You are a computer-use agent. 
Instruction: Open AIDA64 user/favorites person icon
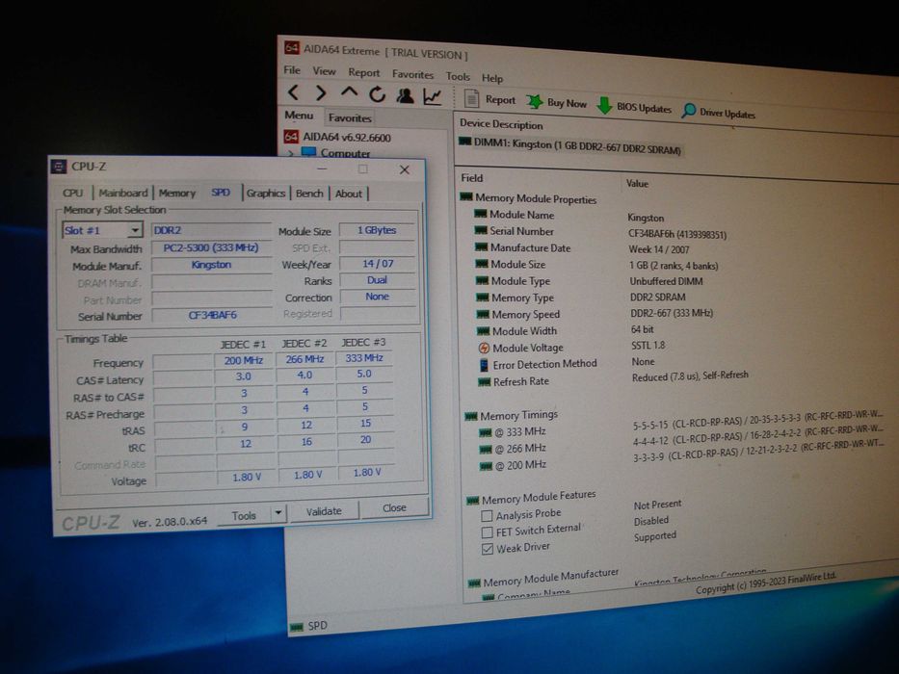coord(405,95)
